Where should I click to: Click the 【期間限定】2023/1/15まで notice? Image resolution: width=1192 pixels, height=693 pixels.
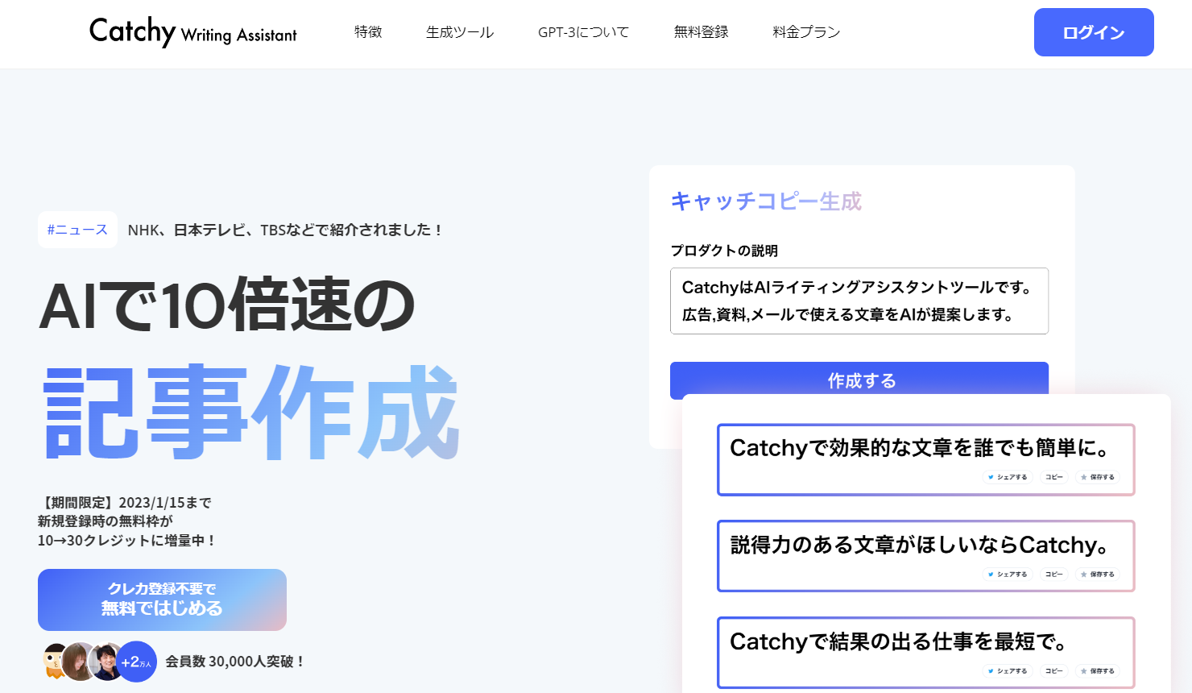(x=125, y=503)
